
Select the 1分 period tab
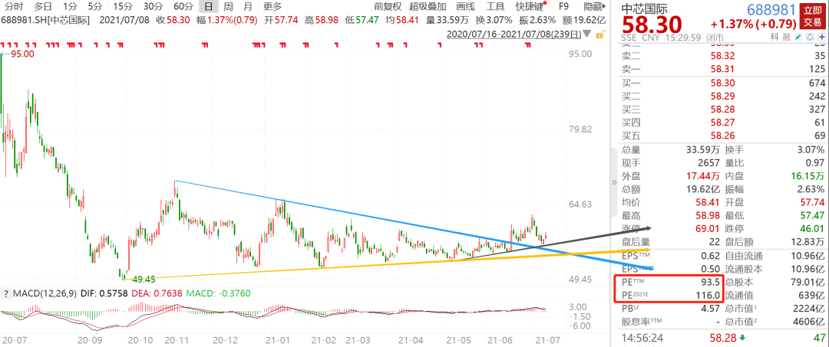69,7
